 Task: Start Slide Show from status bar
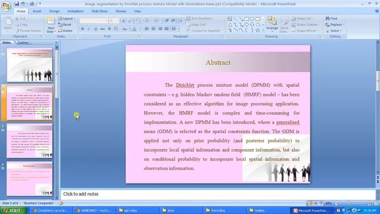pos(321,203)
